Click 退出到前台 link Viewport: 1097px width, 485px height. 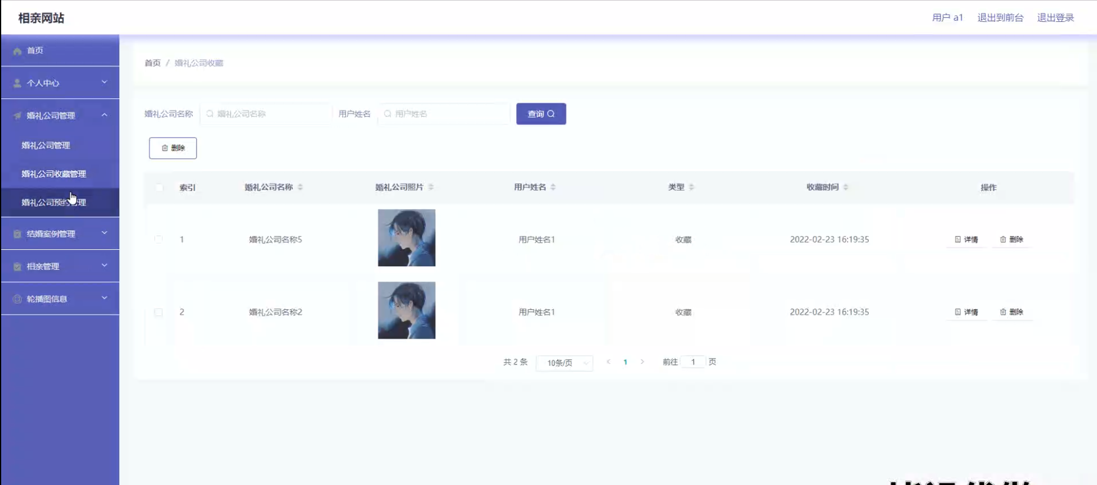1000,18
